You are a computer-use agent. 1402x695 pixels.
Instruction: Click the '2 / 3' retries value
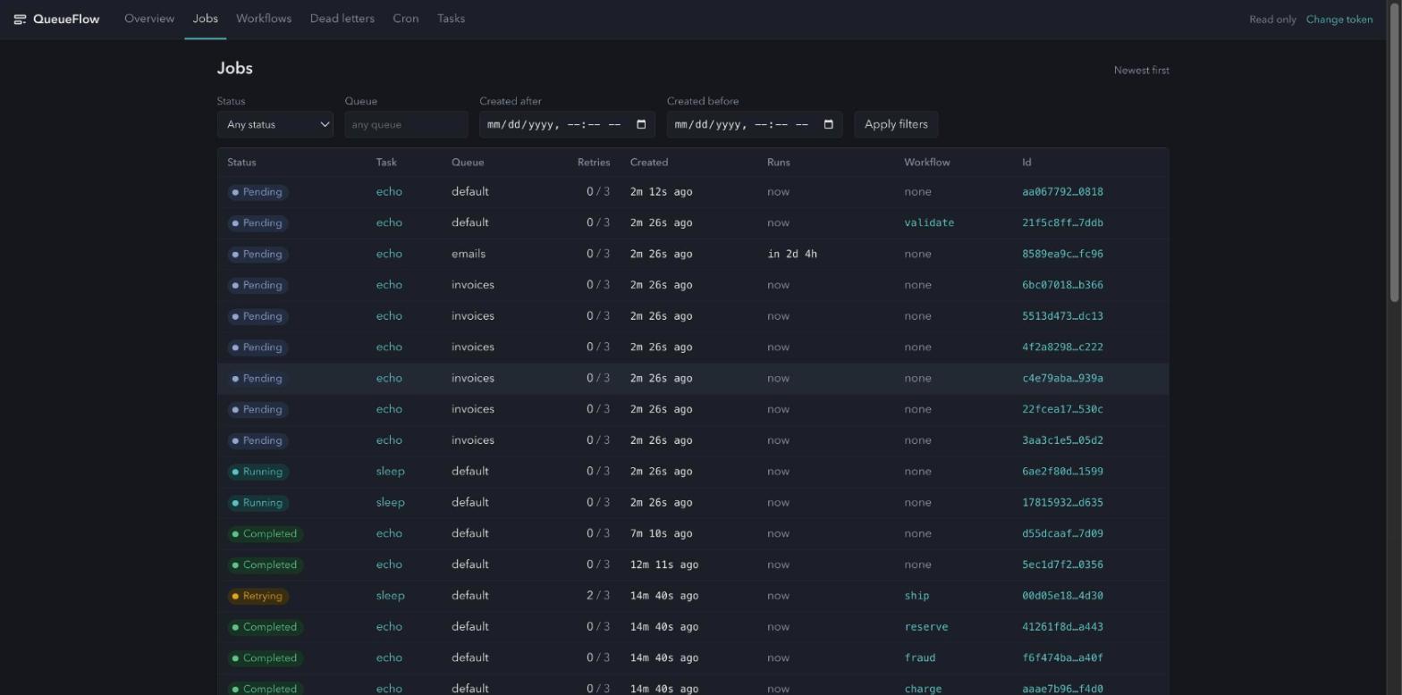[598, 596]
